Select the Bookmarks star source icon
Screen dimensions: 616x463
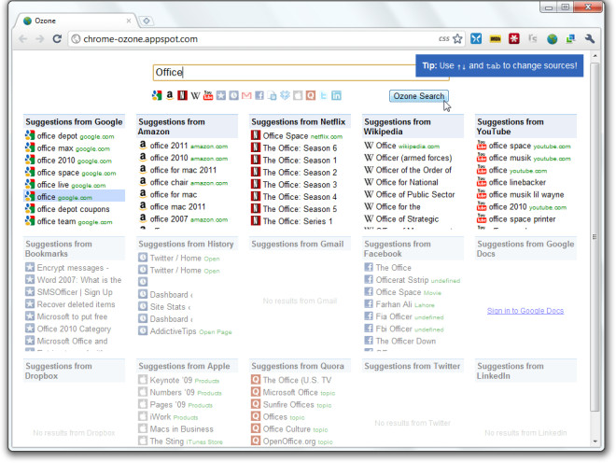click(221, 95)
